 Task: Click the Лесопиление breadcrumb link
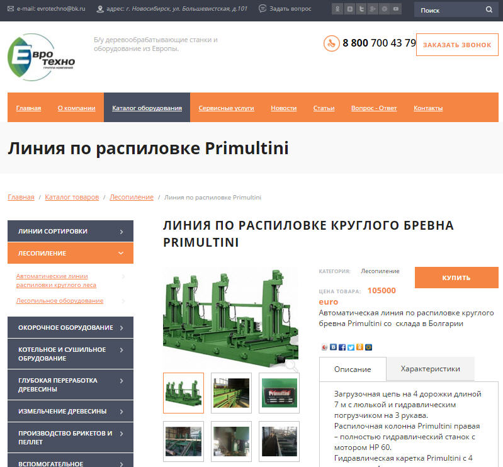[x=132, y=197]
